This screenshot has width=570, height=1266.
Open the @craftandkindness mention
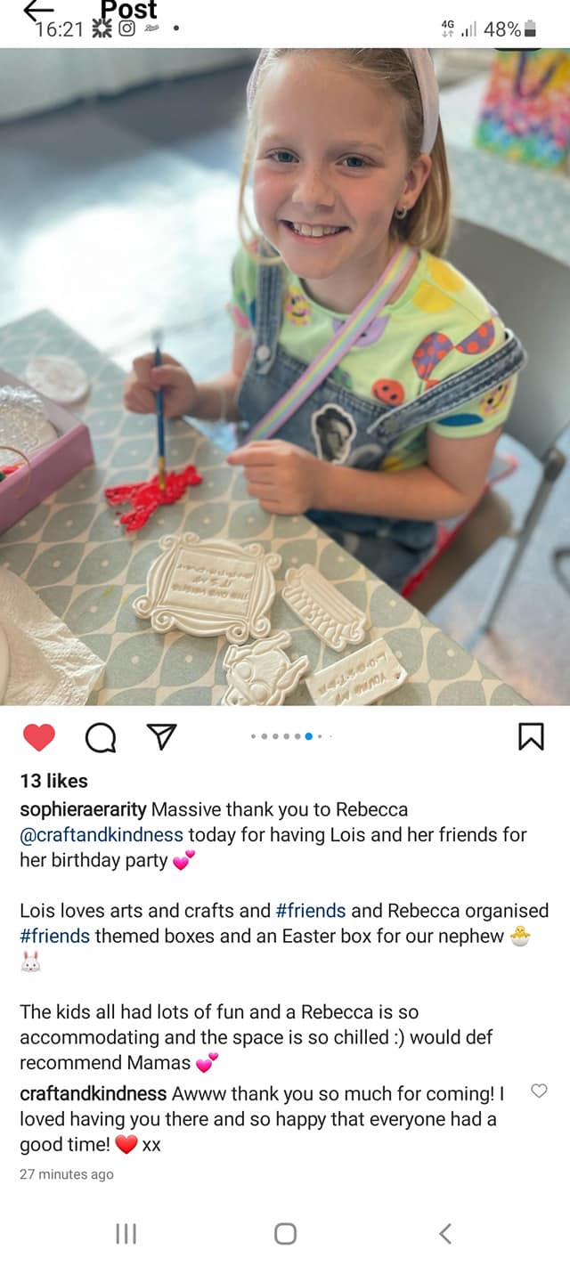102,835
